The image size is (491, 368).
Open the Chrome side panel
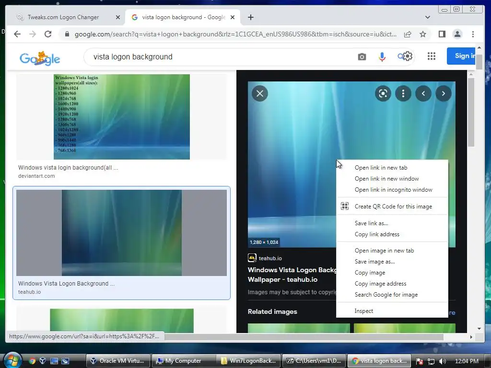(x=442, y=34)
